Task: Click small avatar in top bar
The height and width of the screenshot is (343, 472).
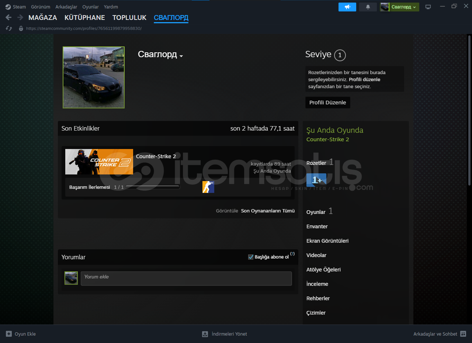Action: [385, 7]
